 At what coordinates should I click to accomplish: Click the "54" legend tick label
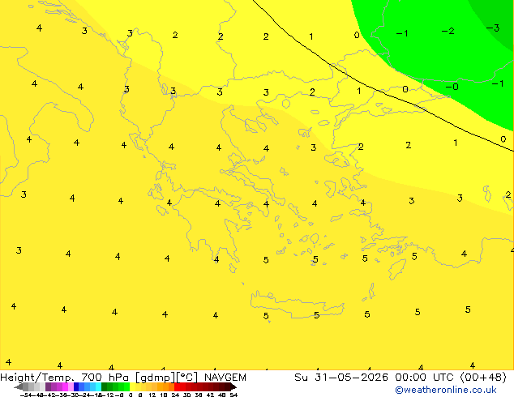233,395
